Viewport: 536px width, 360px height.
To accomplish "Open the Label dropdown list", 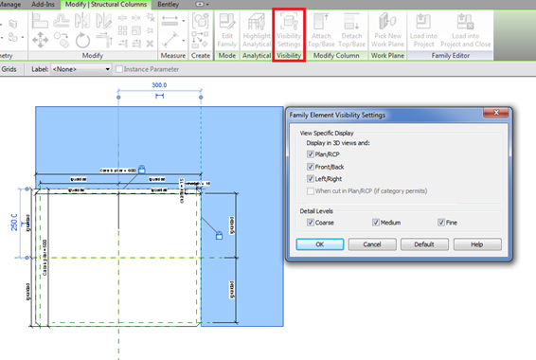I will tap(81, 69).
